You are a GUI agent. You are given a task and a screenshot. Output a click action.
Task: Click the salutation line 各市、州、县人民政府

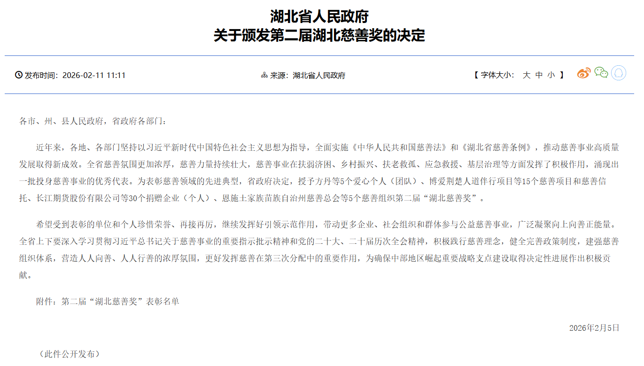coord(62,120)
